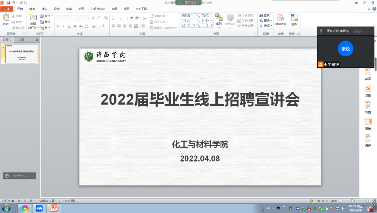Switch to slide sorter view

[318, 201]
